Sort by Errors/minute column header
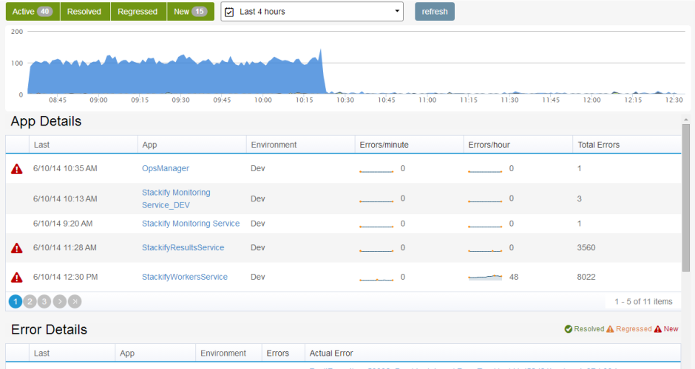Image resolution: width=695 pixels, height=369 pixels. tap(409, 145)
